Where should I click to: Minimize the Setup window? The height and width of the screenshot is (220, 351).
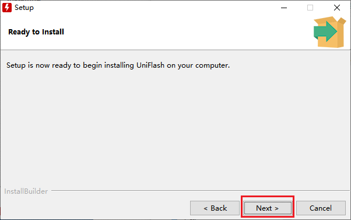point(284,8)
